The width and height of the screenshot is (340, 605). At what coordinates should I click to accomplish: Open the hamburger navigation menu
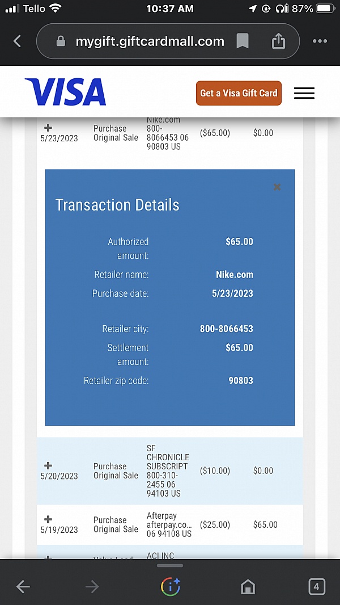[x=304, y=94]
